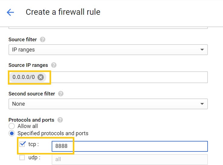
Task: Select Specified protocols and ports option
Action: [x=12, y=133]
